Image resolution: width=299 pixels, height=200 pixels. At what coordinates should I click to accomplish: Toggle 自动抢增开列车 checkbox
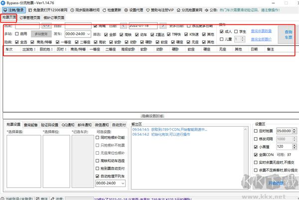tap(97, 176)
